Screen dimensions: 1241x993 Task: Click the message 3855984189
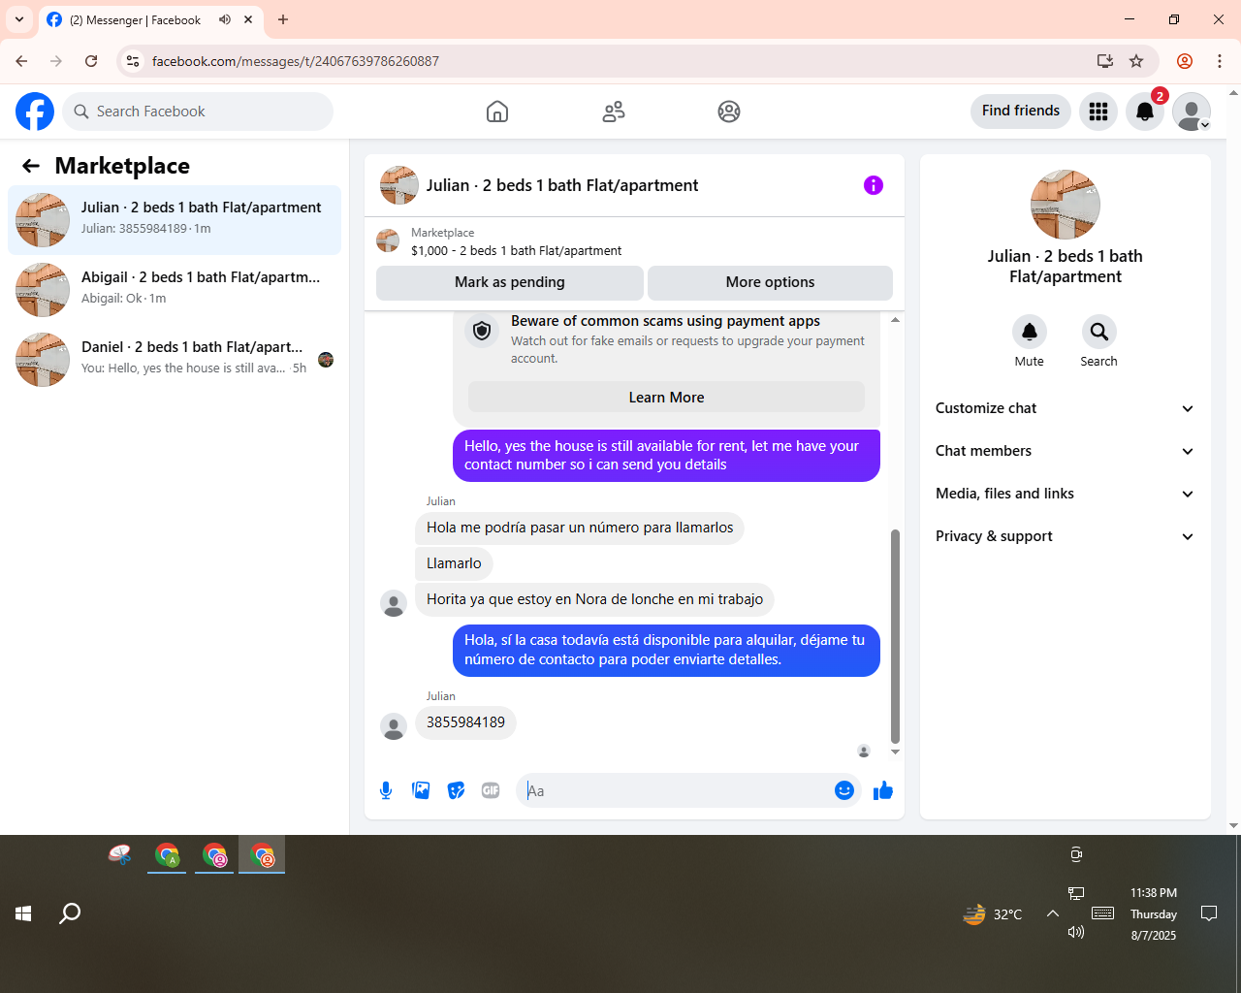pyautogui.click(x=465, y=722)
